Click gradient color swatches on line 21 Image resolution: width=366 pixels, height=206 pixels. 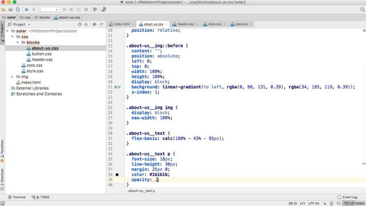[117, 87]
